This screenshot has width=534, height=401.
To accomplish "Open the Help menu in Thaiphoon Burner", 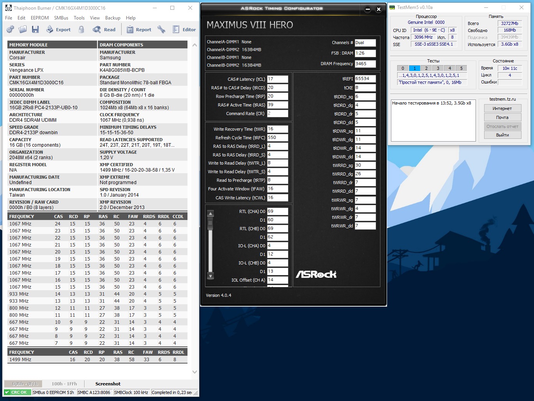I will pyautogui.click(x=131, y=18).
